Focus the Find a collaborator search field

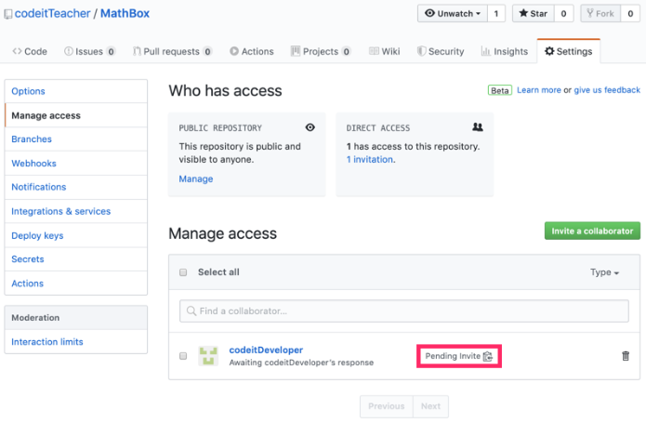[404, 311]
